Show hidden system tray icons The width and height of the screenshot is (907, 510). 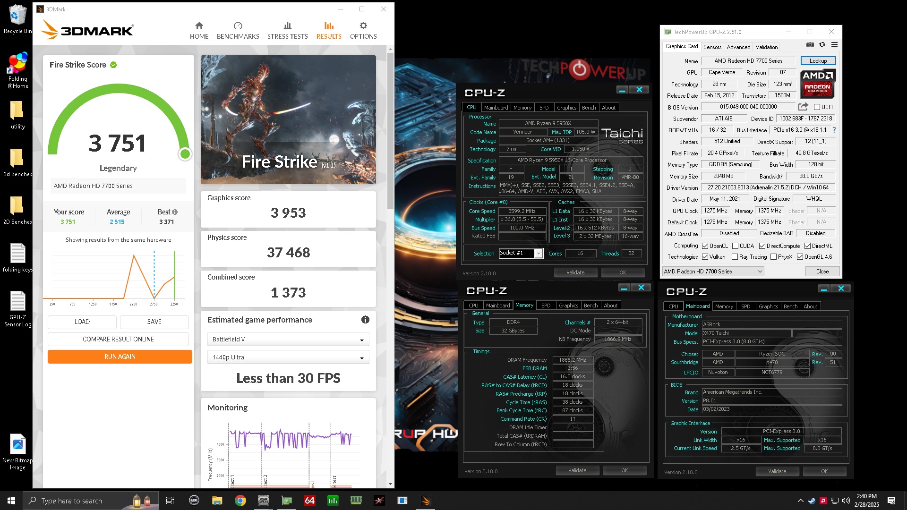tap(800, 501)
